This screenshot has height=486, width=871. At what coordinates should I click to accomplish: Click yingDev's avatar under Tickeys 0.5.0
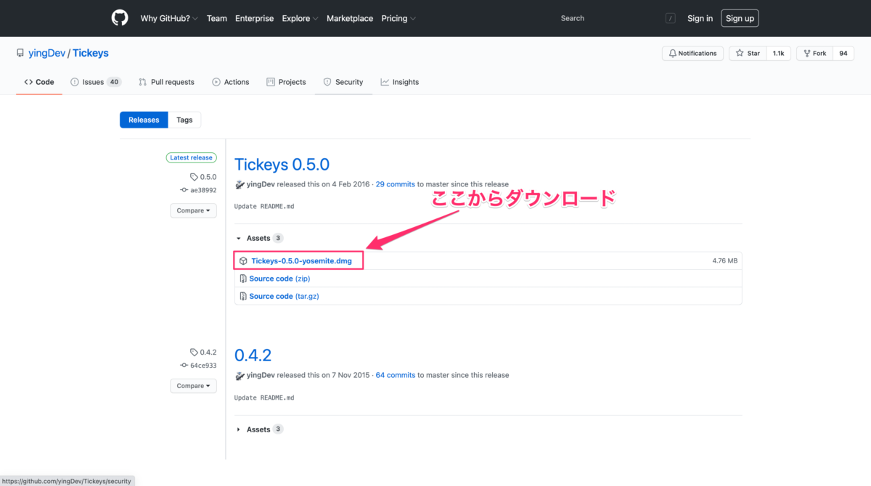tap(240, 184)
